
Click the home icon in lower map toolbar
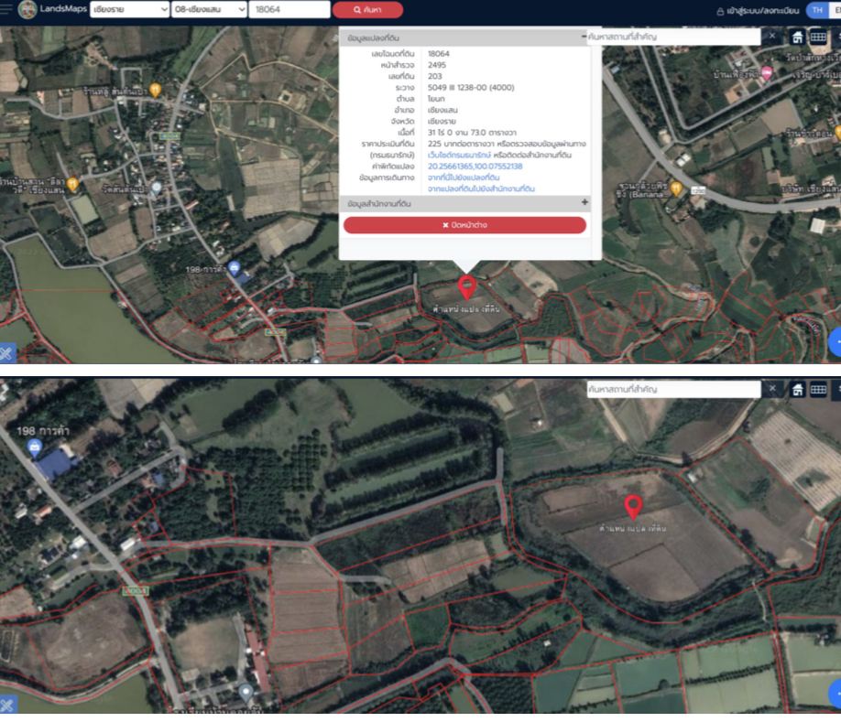click(797, 390)
